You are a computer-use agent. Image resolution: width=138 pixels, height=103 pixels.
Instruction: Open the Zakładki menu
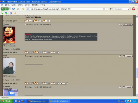27,5
